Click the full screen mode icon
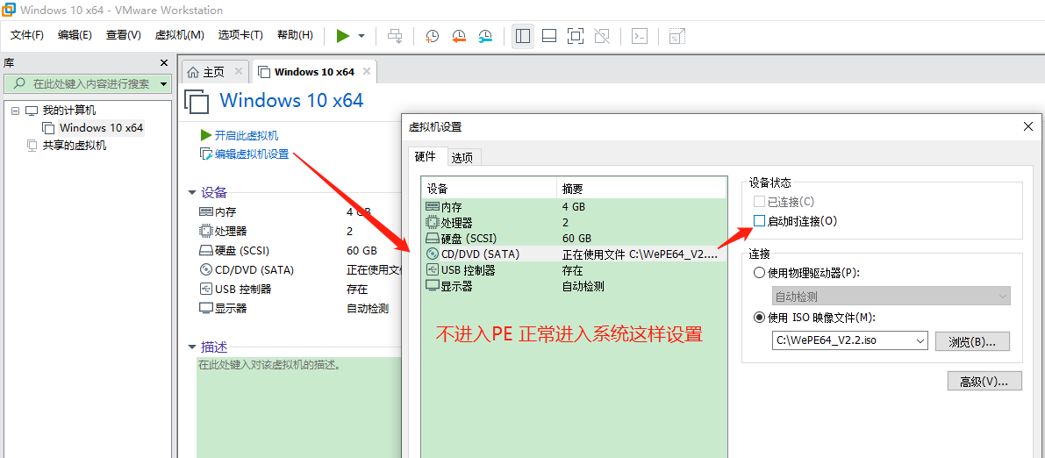The image size is (1045, 458). 576,36
